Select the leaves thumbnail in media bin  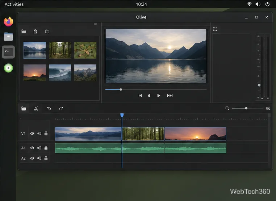[85, 50]
